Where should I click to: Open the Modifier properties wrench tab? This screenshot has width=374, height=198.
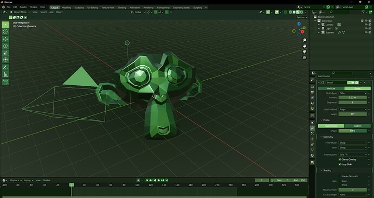312,128
